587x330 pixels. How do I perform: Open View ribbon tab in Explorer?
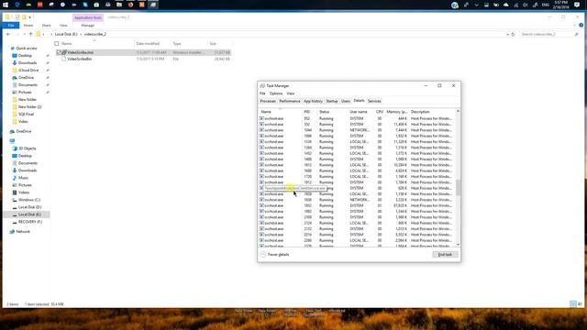click(x=63, y=26)
